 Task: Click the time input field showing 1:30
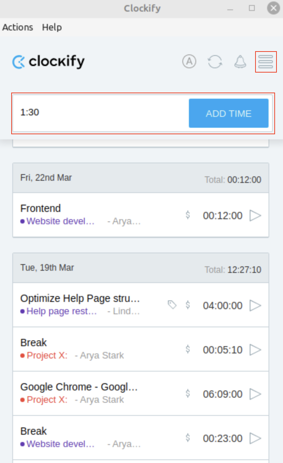click(x=98, y=113)
